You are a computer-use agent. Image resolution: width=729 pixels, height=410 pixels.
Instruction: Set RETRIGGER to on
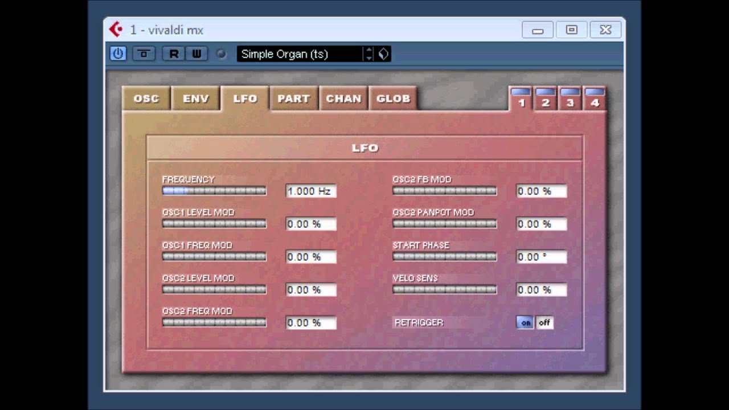click(525, 323)
